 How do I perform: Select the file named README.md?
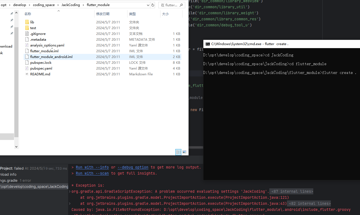point(40,74)
